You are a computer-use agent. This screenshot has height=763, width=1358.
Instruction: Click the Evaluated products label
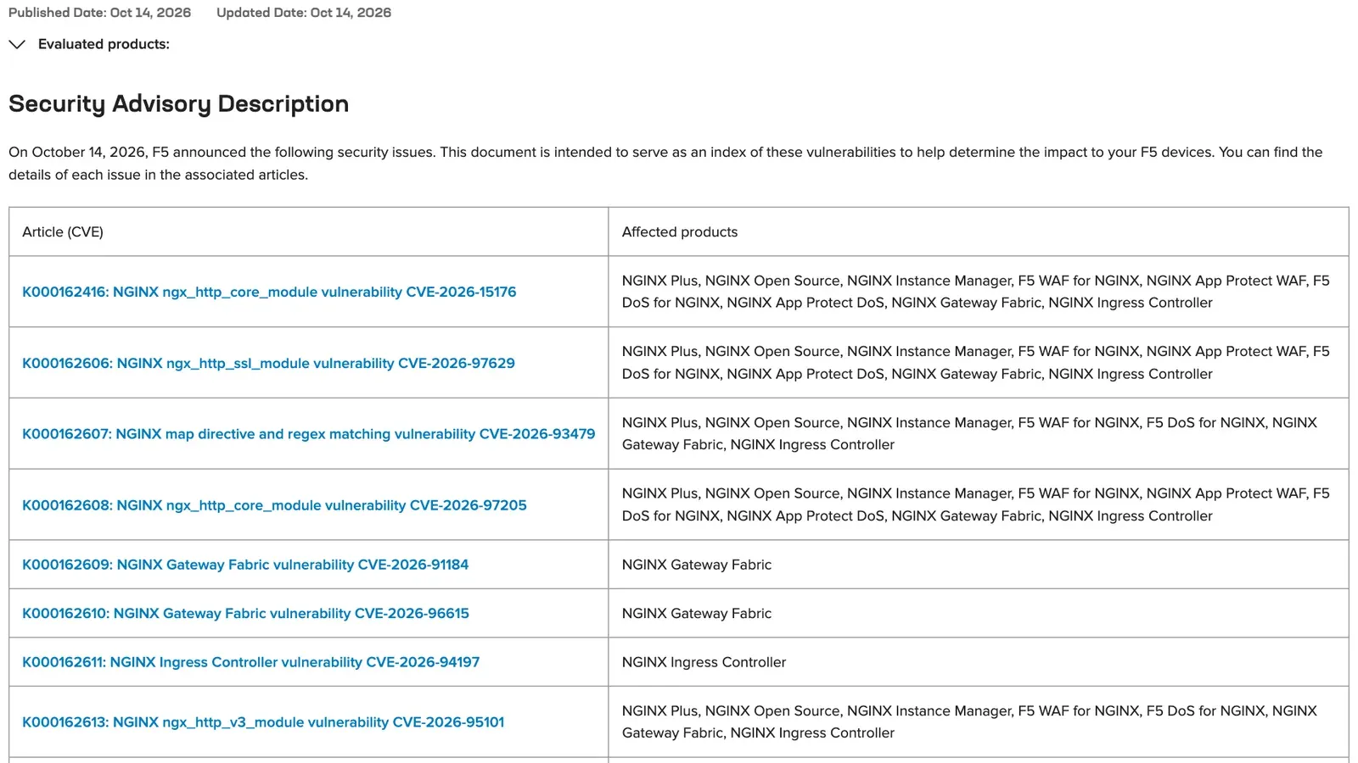click(x=104, y=44)
